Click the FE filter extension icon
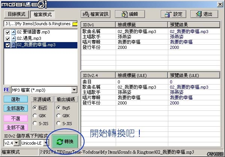The width and height of the screenshot is (225, 157). [7, 90]
